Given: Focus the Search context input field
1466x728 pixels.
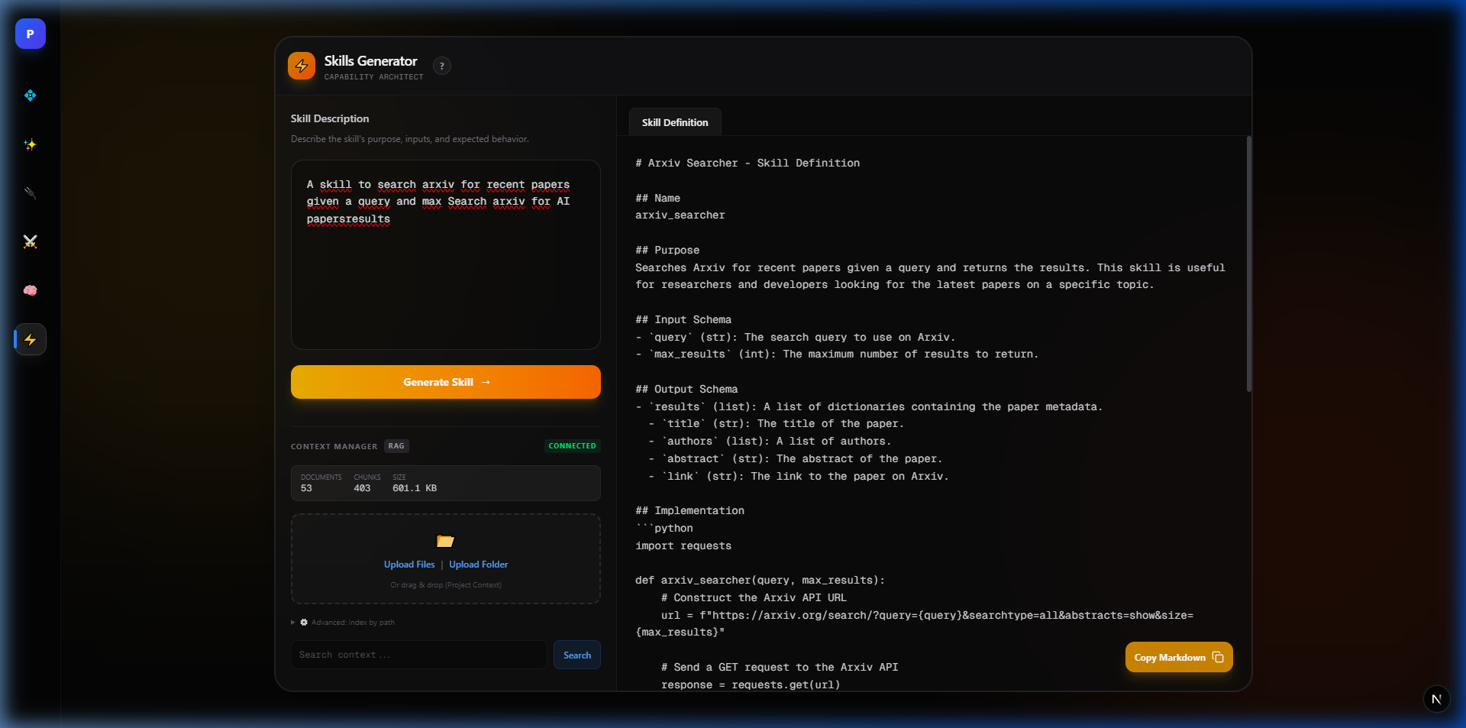Looking at the screenshot, I should pyautogui.click(x=418, y=655).
